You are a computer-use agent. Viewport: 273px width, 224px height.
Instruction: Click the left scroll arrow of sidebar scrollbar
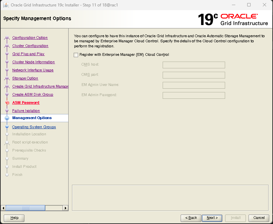[x=3, y=208]
